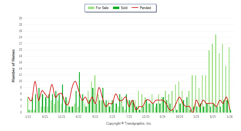Toggle the Pended series legend label
Image resolution: width=241 pixels, height=131 pixels.
146,8
